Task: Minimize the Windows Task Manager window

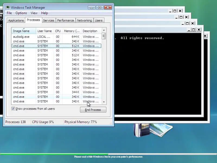Action: tap(91, 8)
